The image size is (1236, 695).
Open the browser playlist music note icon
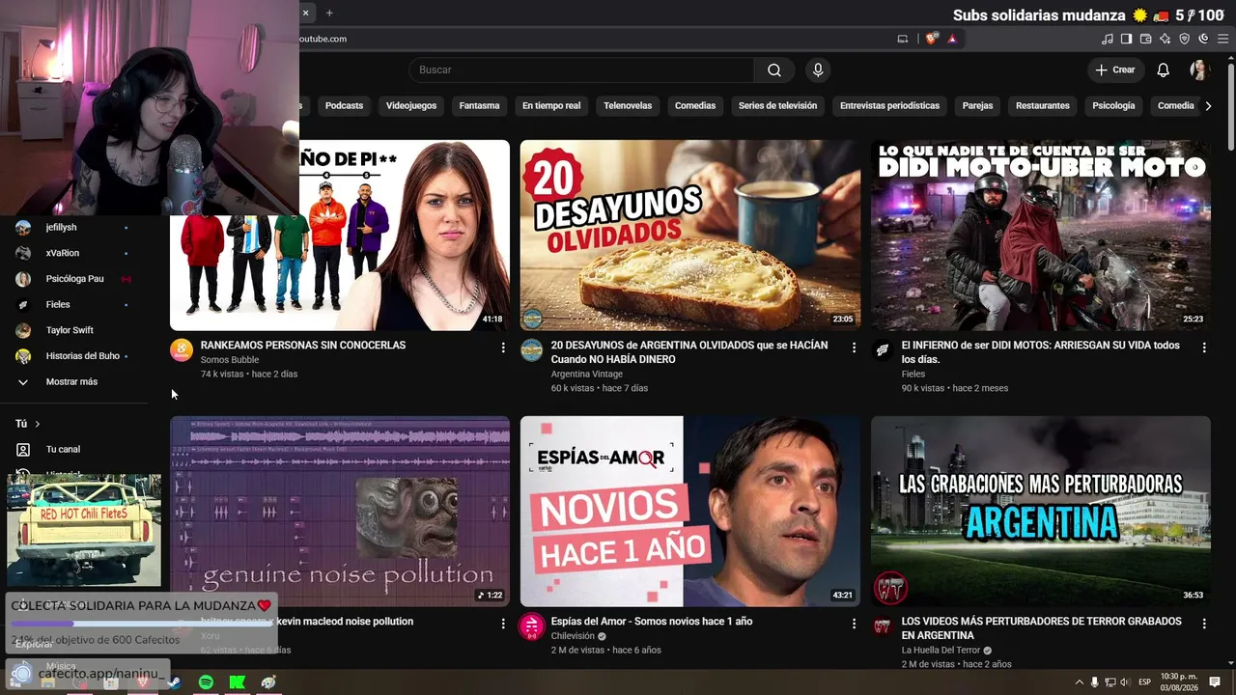(1108, 39)
